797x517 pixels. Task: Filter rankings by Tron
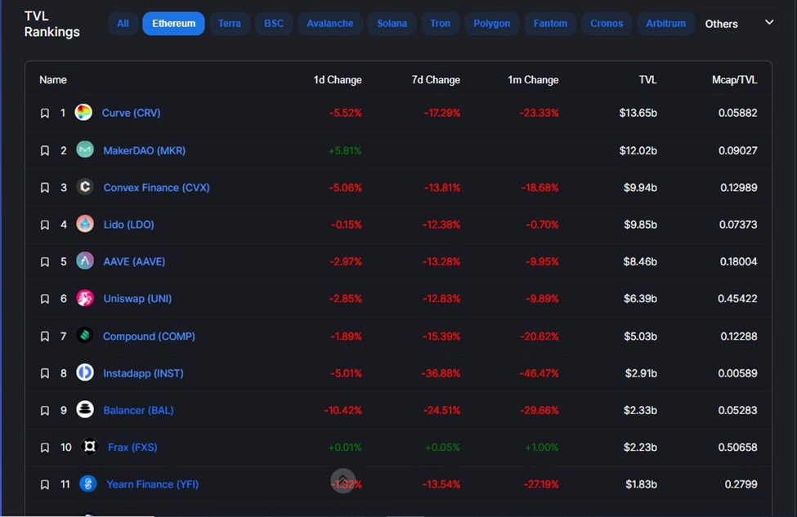440,24
